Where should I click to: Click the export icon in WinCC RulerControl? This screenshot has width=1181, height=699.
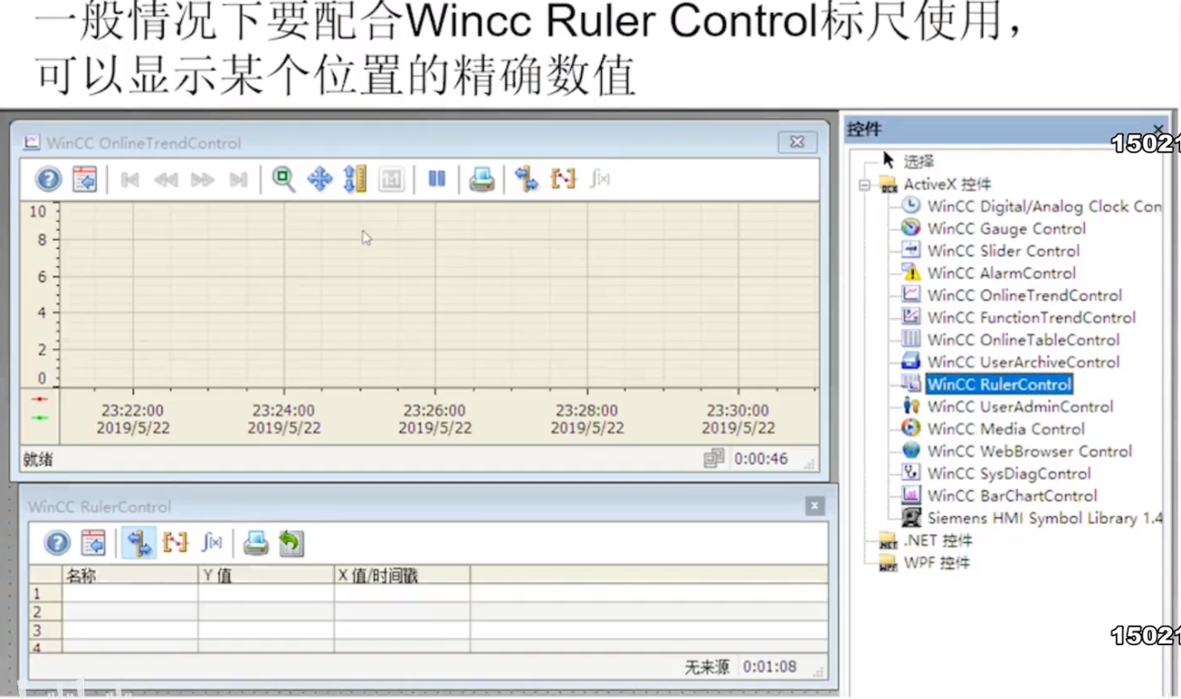coord(290,543)
